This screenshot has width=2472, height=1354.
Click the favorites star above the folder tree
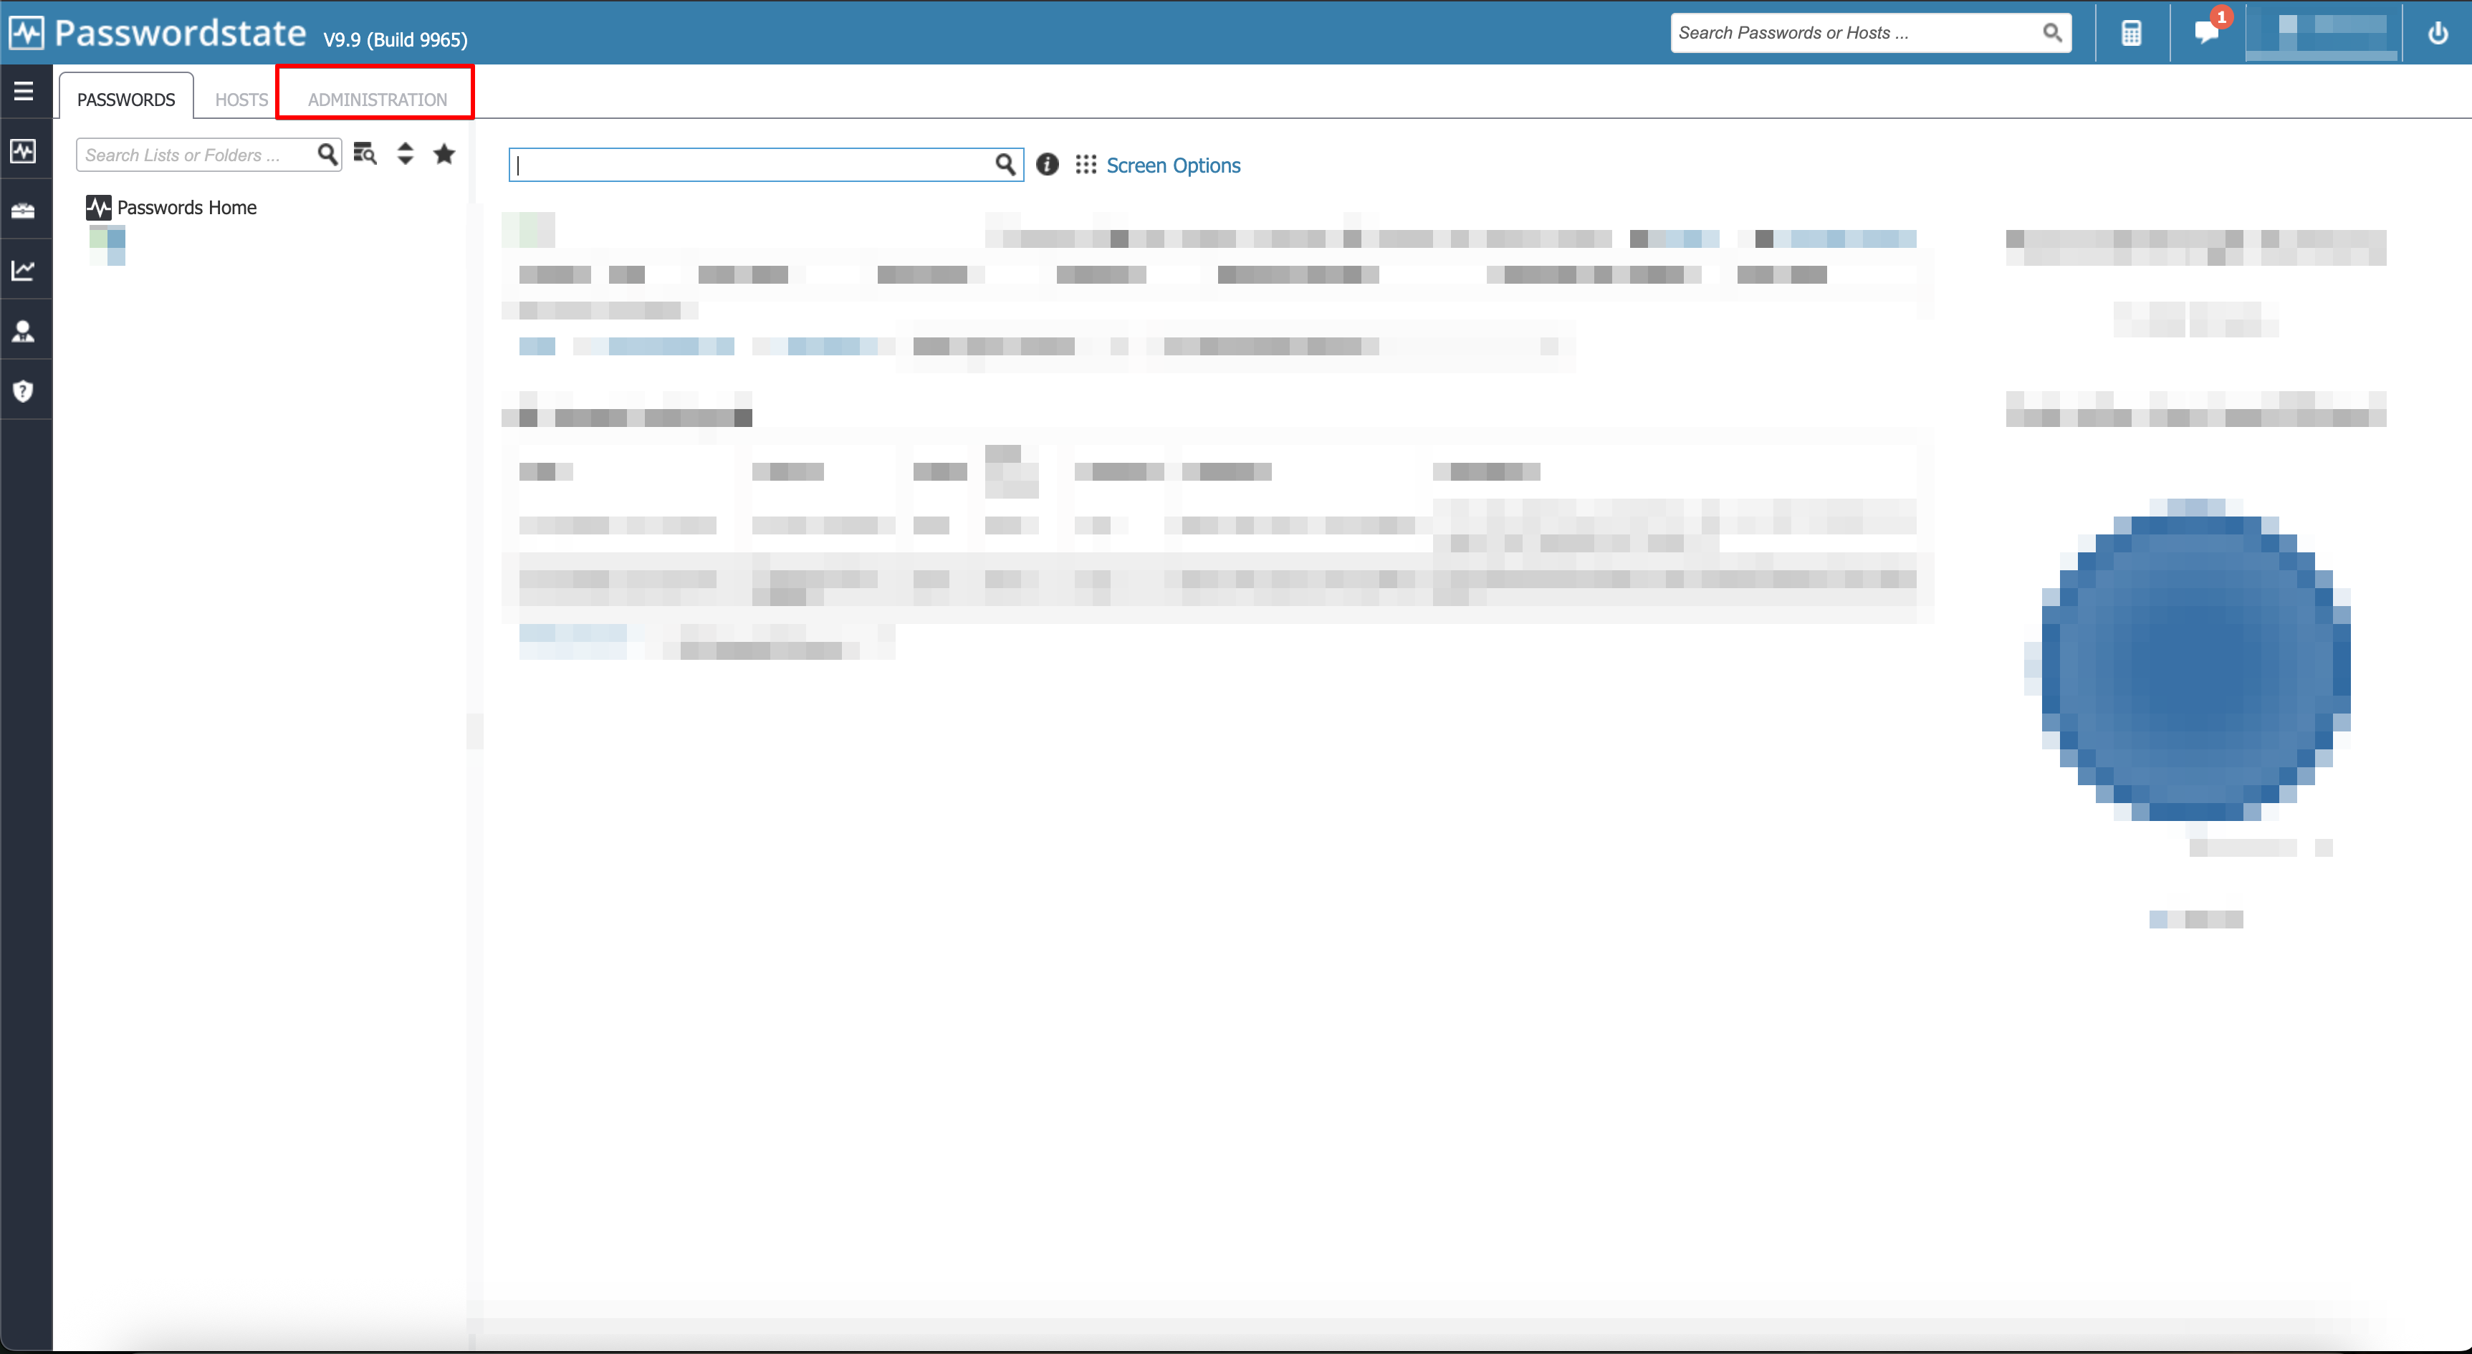click(x=444, y=153)
